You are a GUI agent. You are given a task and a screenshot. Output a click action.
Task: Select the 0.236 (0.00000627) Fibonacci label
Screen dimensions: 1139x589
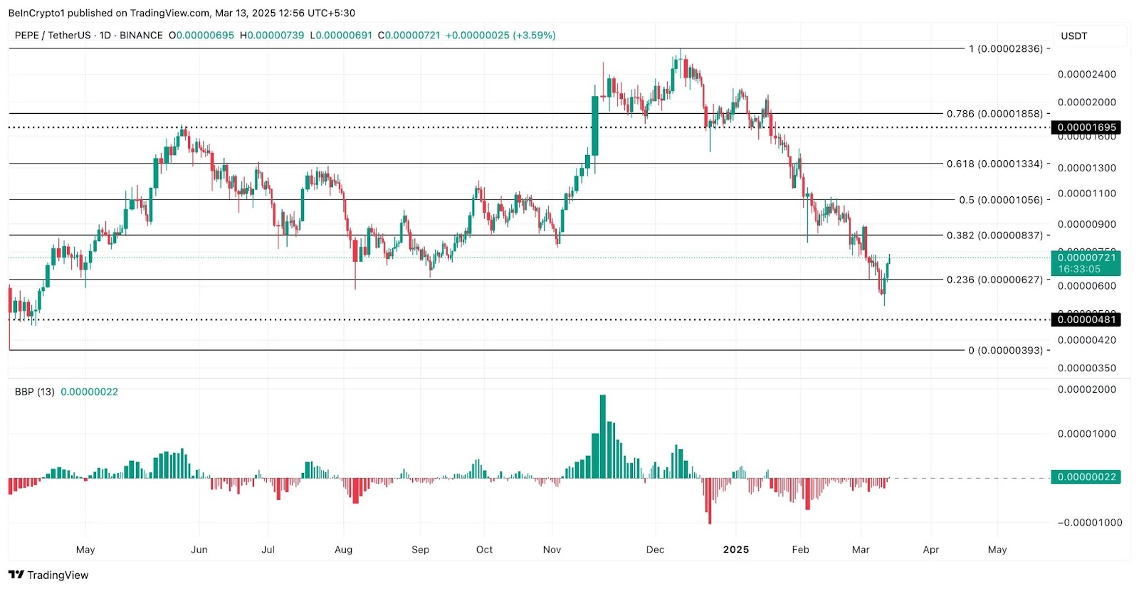coord(994,280)
